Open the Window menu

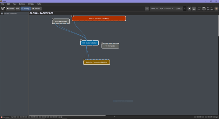coord(31,4)
